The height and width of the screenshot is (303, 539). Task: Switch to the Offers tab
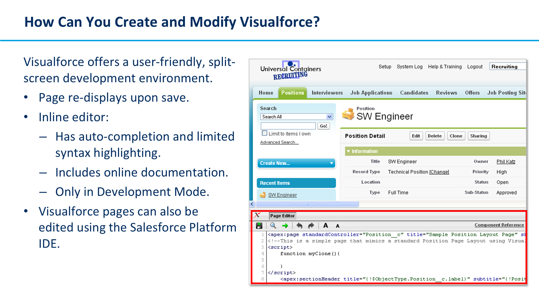(472, 93)
